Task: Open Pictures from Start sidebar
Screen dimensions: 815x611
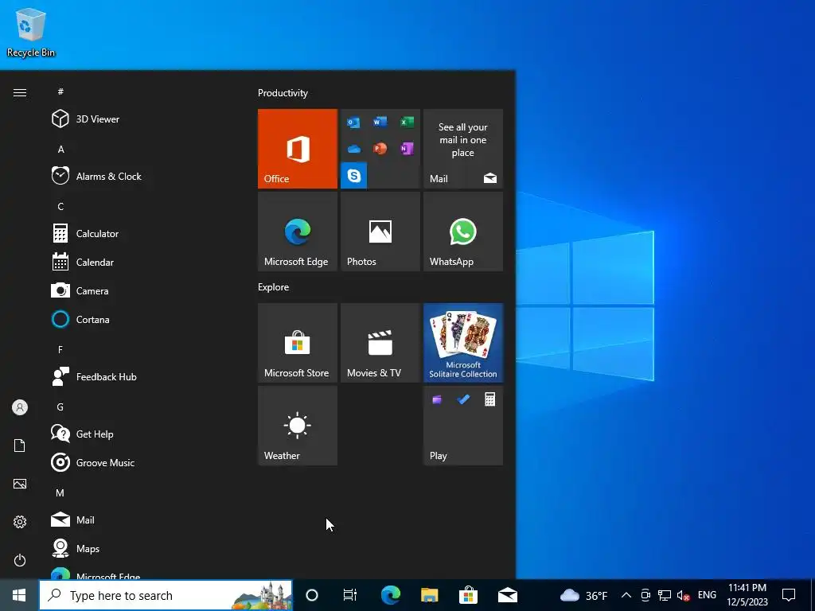Action: pos(20,484)
